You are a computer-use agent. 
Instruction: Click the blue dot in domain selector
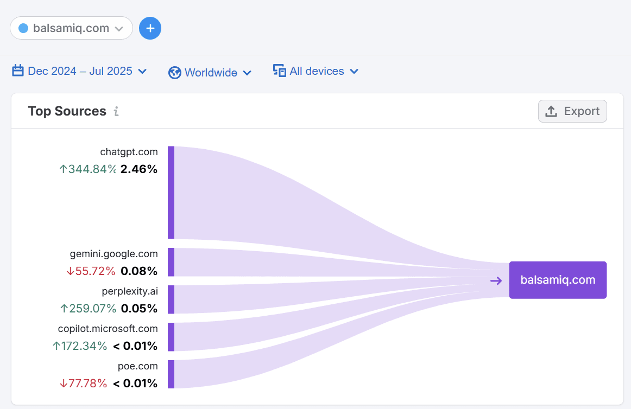23,28
